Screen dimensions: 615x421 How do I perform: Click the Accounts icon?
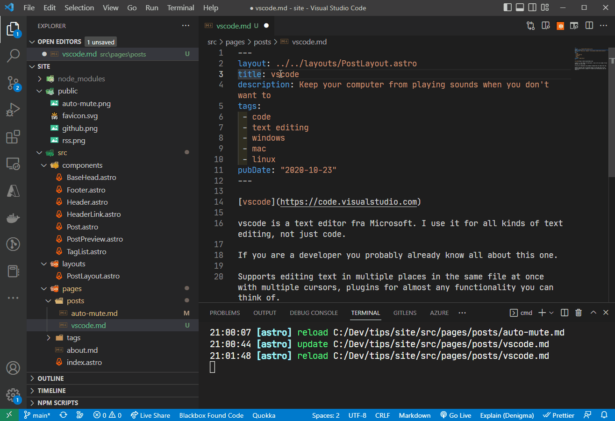[x=13, y=368]
